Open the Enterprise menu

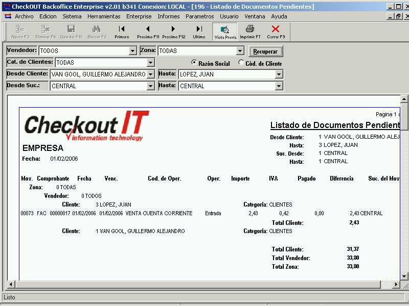coord(139,16)
